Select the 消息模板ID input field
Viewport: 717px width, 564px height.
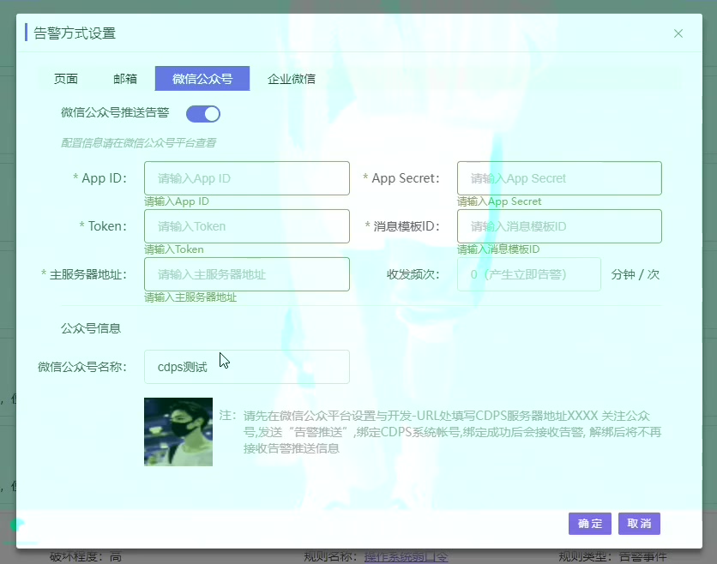pos(559,226)
